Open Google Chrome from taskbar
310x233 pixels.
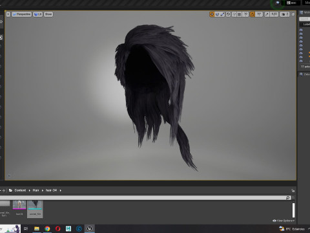[x=47, y=228]
